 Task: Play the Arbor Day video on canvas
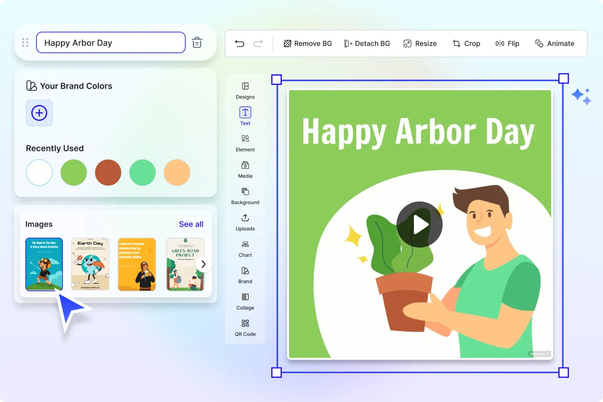tap(419, 224)
